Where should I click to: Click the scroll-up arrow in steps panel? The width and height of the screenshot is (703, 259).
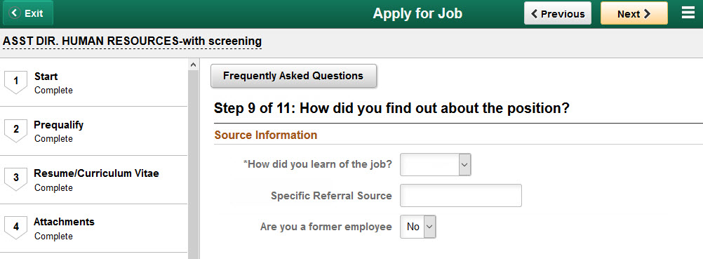pyautogui.click(x=193, y=65)
